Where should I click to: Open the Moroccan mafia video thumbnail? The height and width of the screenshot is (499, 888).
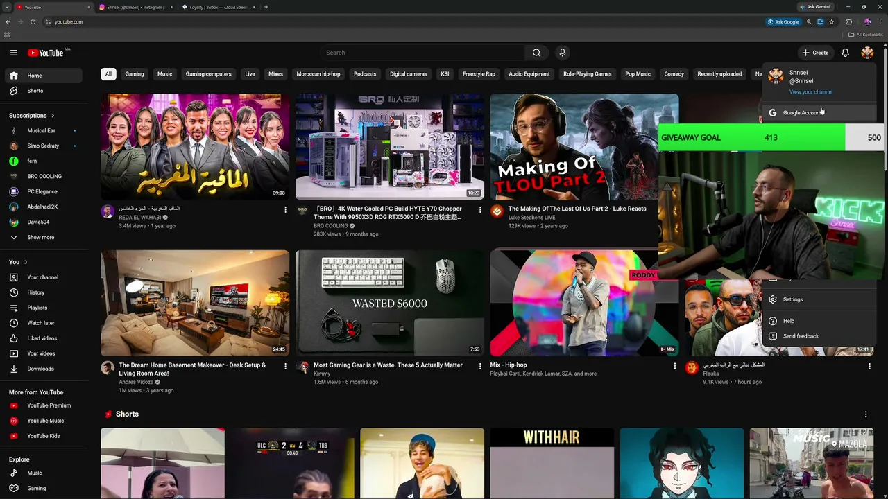coord(195,147)
